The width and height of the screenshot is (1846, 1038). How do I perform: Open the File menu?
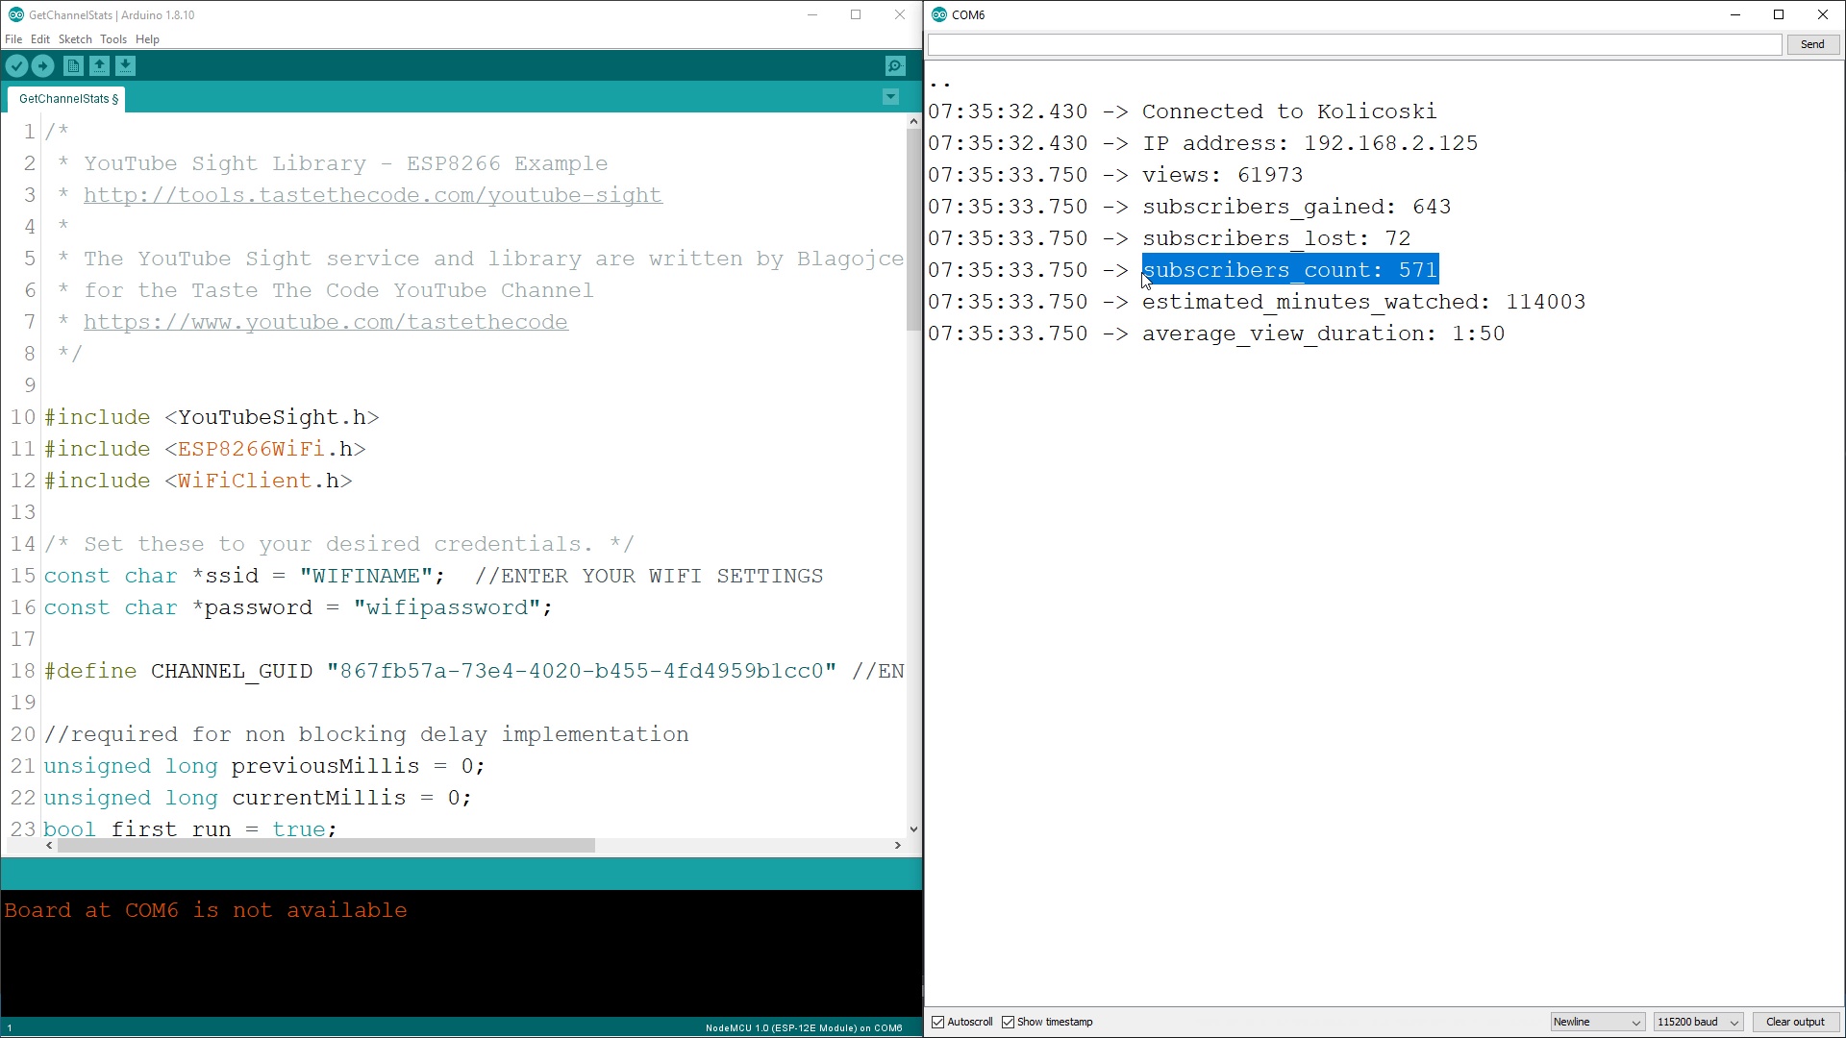point(13,39)
